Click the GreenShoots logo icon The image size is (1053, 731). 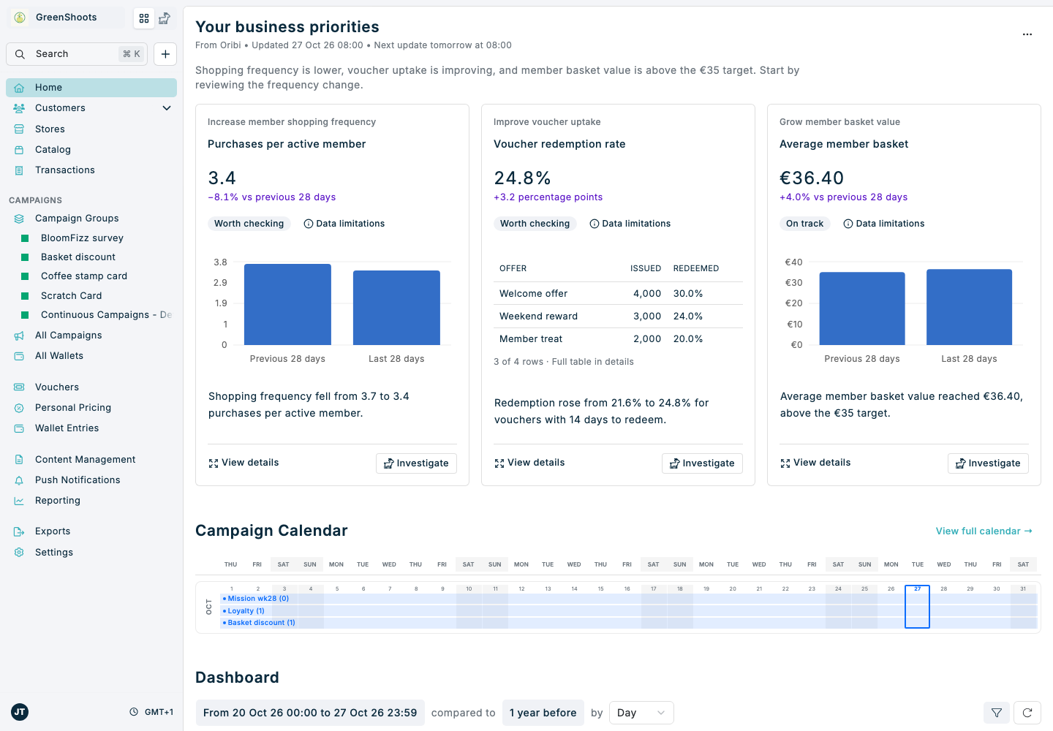[x=20, y=18]
